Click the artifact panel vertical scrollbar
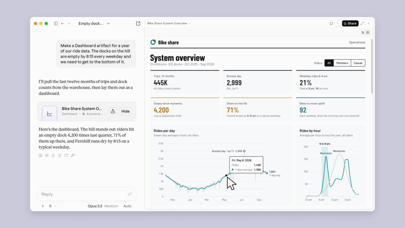405x228 pixels. point(372,66)
